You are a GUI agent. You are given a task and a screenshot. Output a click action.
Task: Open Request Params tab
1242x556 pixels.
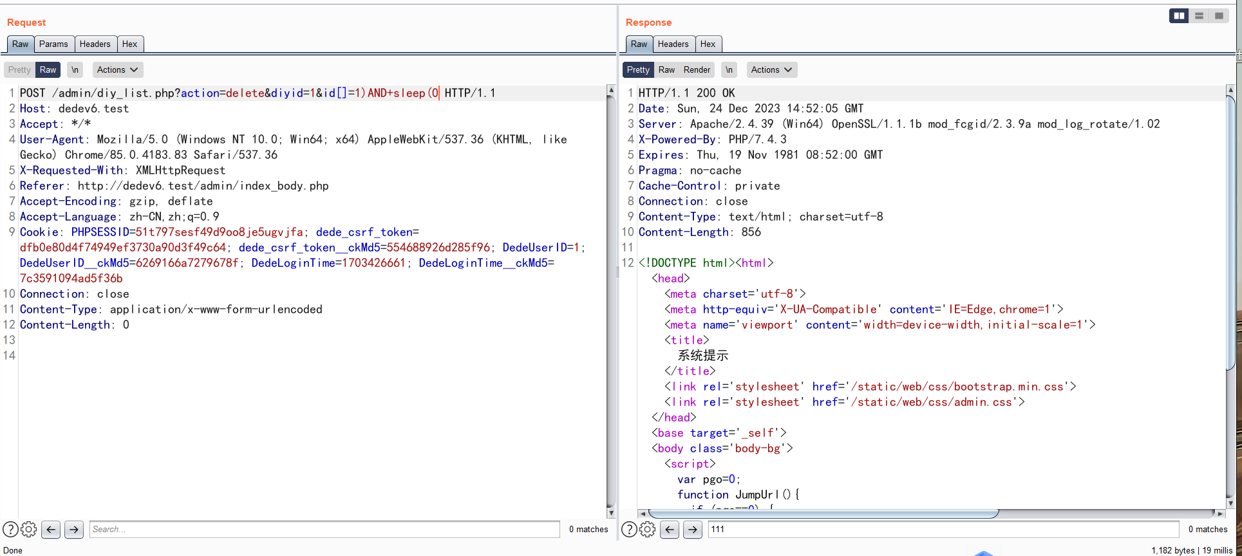coord(53,44)
